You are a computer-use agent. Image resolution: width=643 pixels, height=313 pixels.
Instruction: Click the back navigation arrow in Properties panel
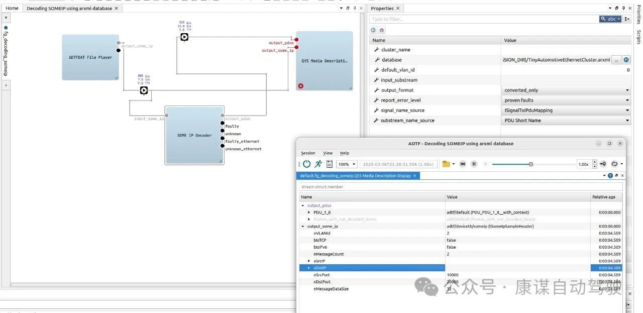click(x=373, y=30)
